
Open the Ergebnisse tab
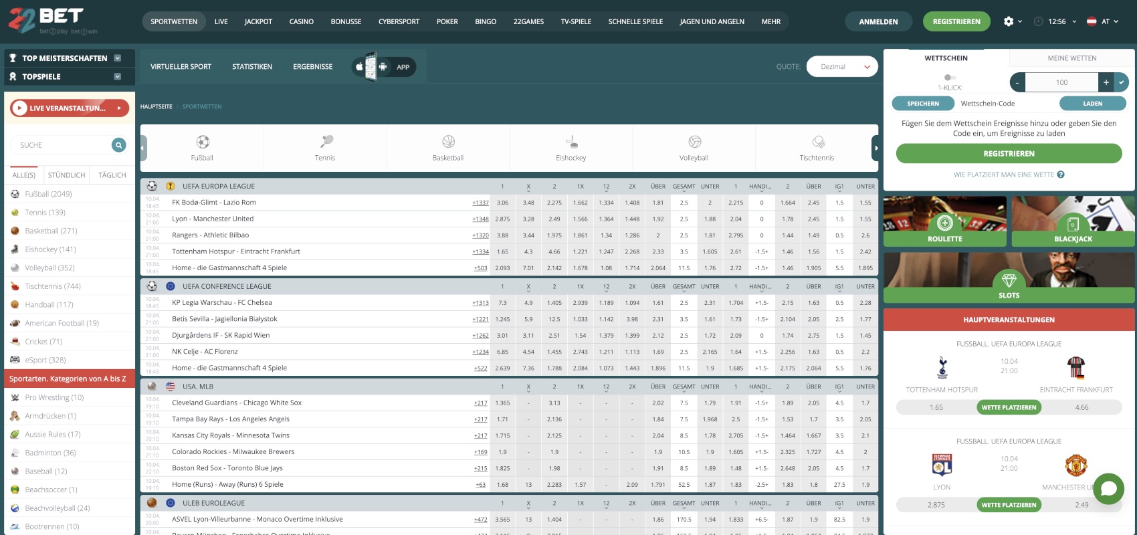tap(313, 67)
